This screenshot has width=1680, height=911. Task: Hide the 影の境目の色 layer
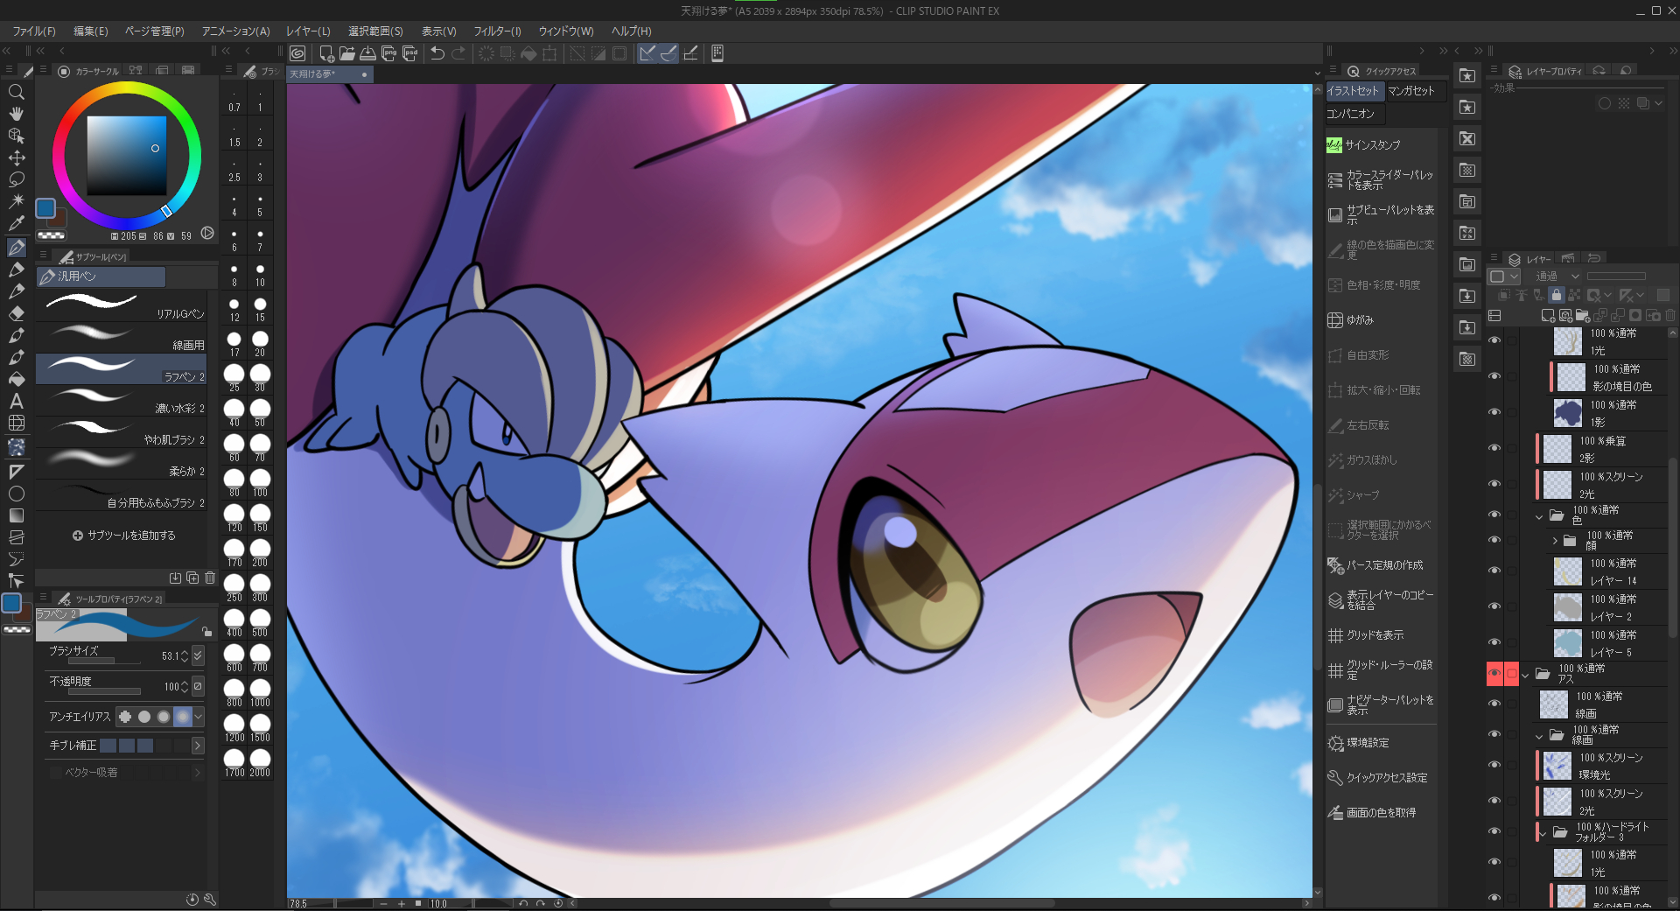click(x=1494, y=377)
